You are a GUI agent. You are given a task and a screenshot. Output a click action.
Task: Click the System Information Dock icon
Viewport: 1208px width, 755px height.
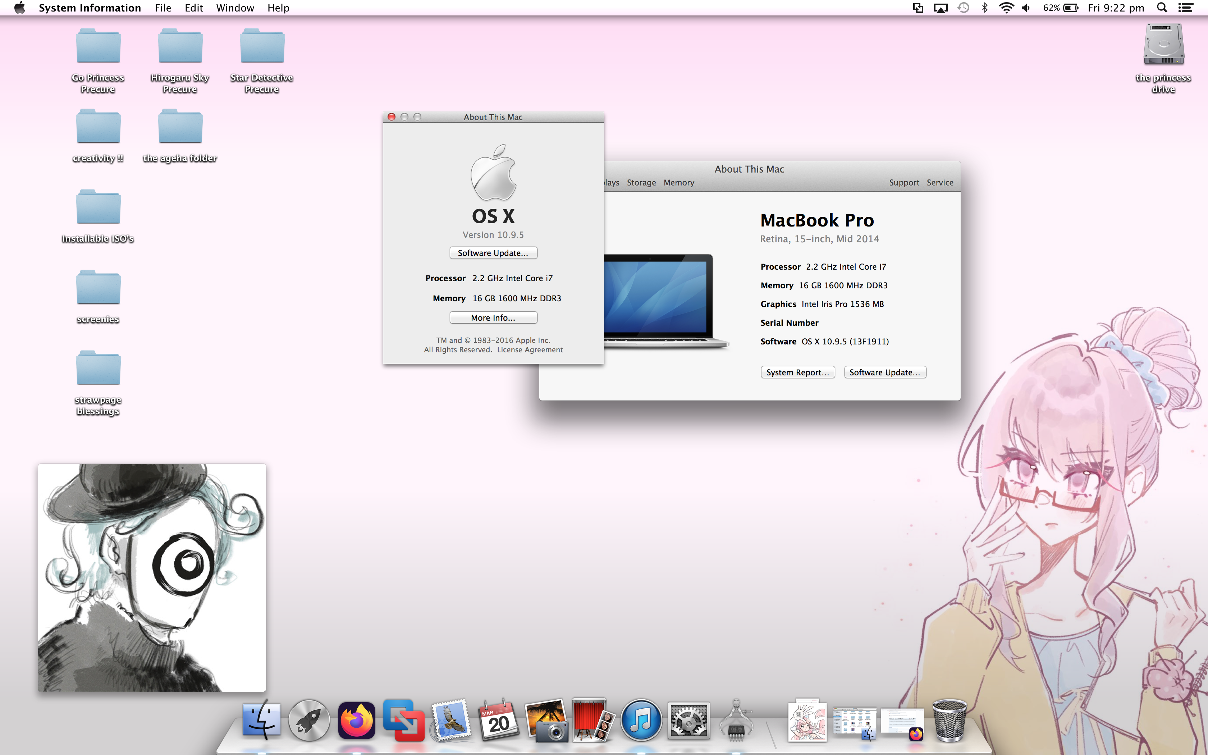[736, 720]
